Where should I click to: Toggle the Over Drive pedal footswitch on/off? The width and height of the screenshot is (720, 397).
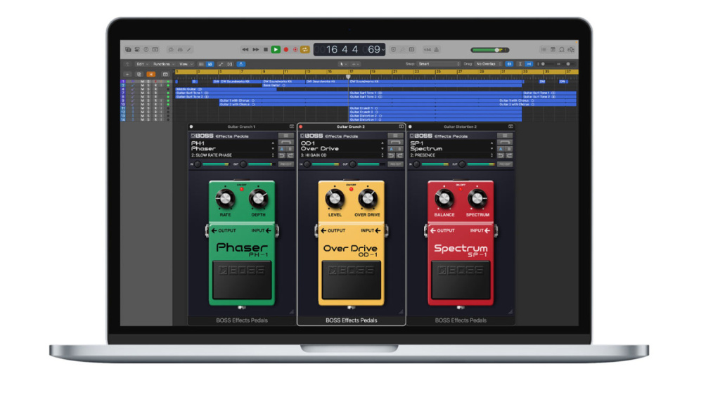pos(351,280)
